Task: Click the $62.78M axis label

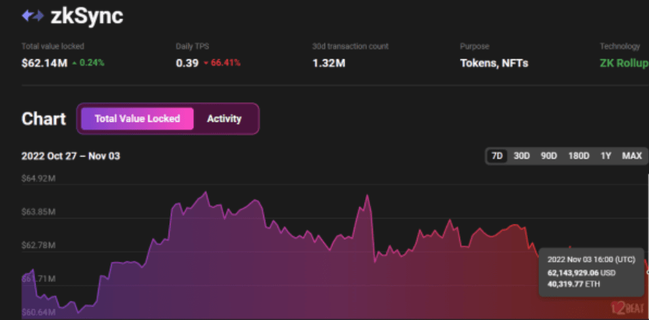Action: pos(39,245)
